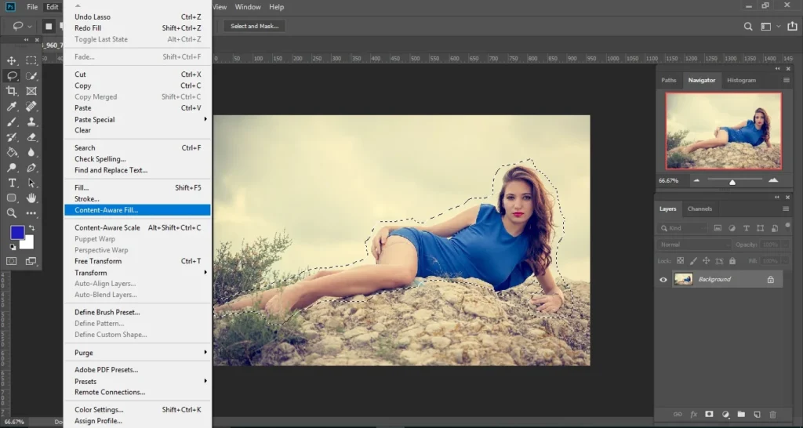Click the blue foreground color swatch
Image resolution: width=803 pixels, height=428 pixels.
pos(17,233)
